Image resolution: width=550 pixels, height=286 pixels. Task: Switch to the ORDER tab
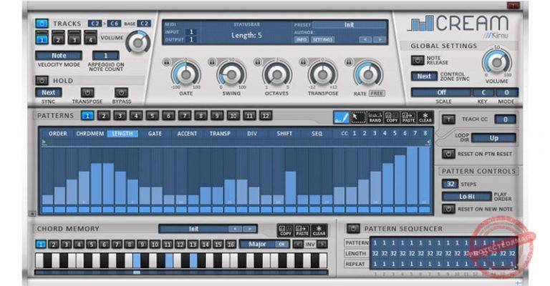pos(58,134)
